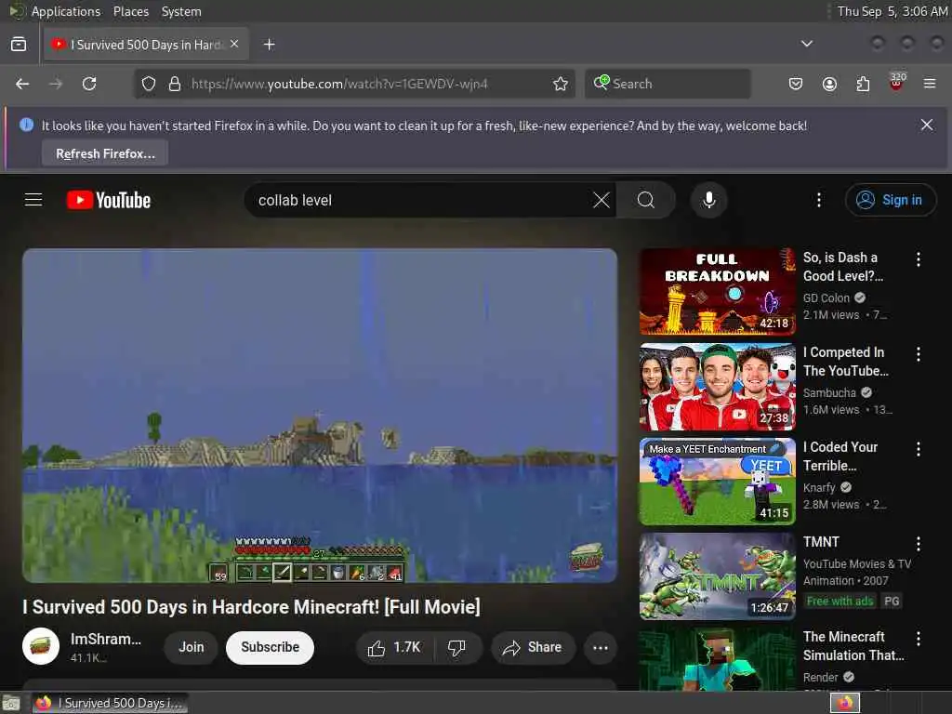This screenshot has width=952, height=714.
Task: Start voice search with the microphone icon
Action: pos(708,200)
